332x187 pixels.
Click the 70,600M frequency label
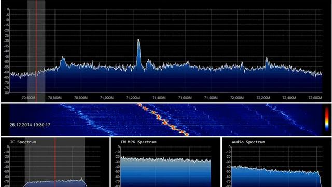[x=55, y=98]
